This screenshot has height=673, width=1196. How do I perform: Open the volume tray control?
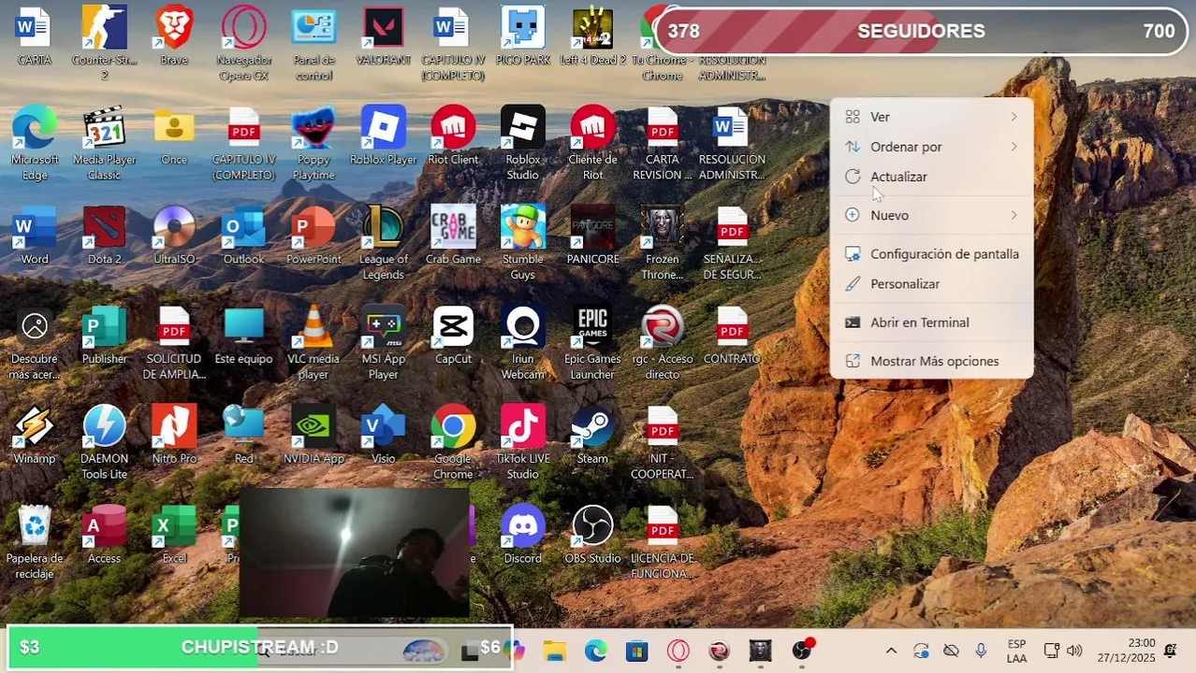[x=1074, y=651]
